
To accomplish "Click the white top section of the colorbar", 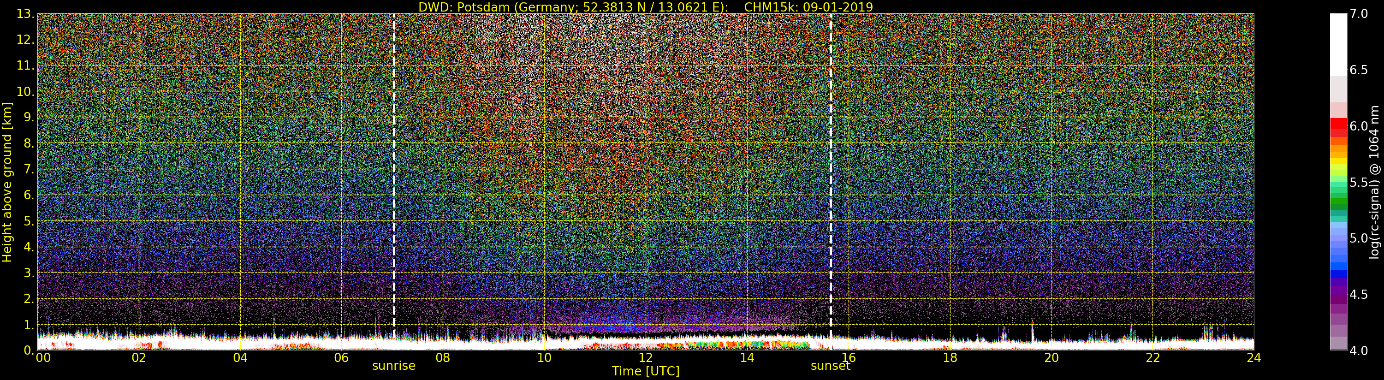I will (1338, 45).
